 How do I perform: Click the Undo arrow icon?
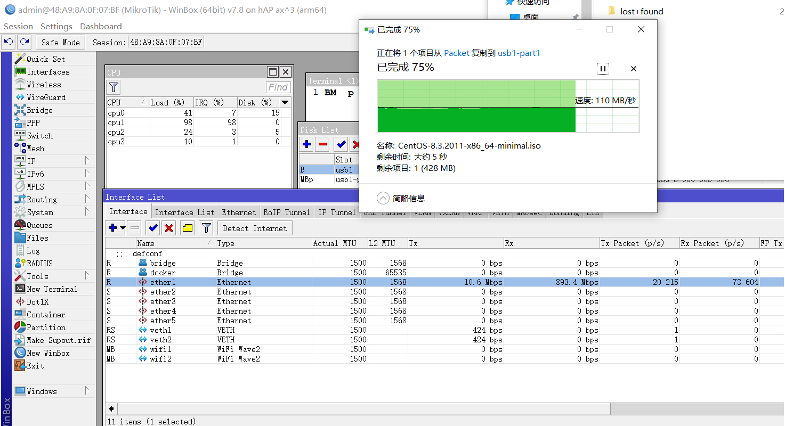pyautogui.click(x=9, y=42)
